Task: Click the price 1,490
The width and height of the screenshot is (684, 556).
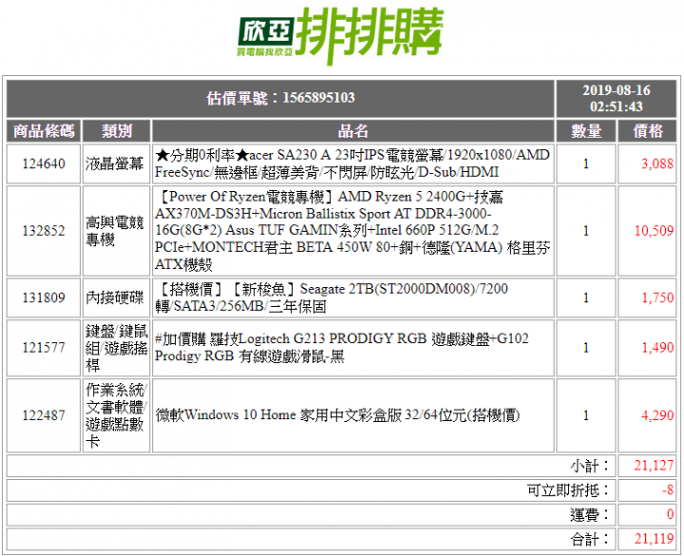Action: pyautogui.click(x=657, y=348)
